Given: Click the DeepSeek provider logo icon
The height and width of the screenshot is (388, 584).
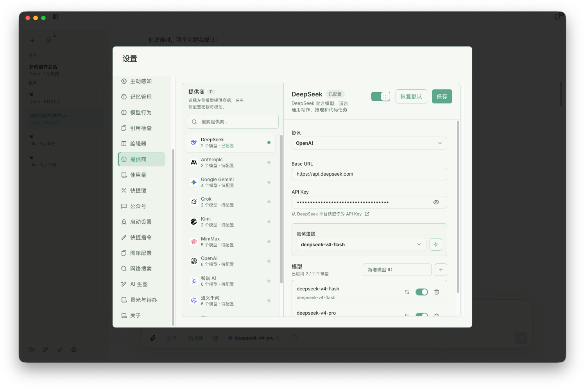Looking at the screenshot, I should click(193, 142).
